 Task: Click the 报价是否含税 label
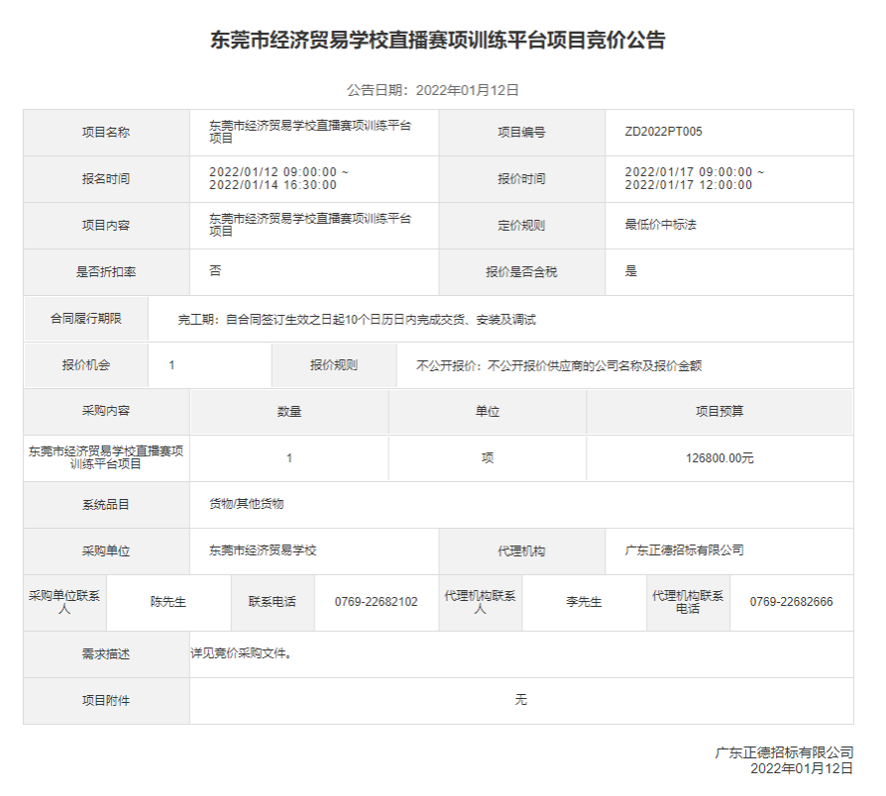[x=521, y=272]
